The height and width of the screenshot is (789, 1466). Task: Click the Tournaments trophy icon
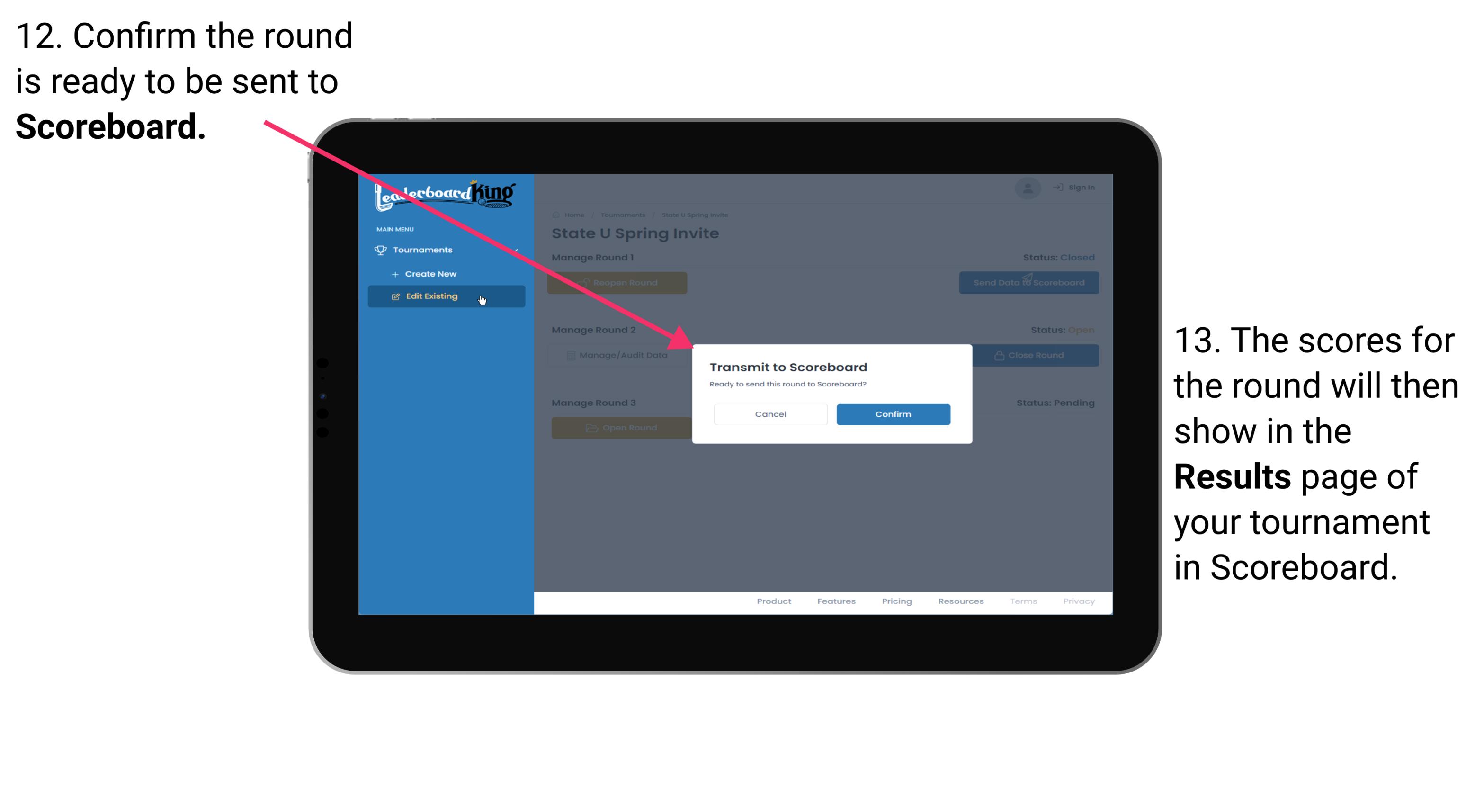379,250
